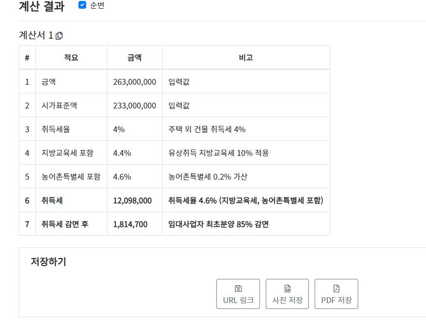Click the 사진 저장 button

pyautogui.click(x=287, y=294)
